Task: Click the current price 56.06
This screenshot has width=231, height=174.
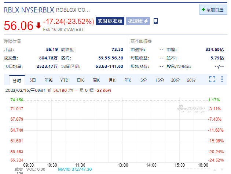Action: (19, 26)
